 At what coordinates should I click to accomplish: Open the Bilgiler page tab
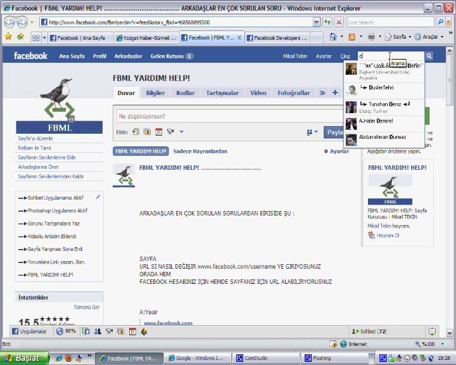(x=155, y=93)
